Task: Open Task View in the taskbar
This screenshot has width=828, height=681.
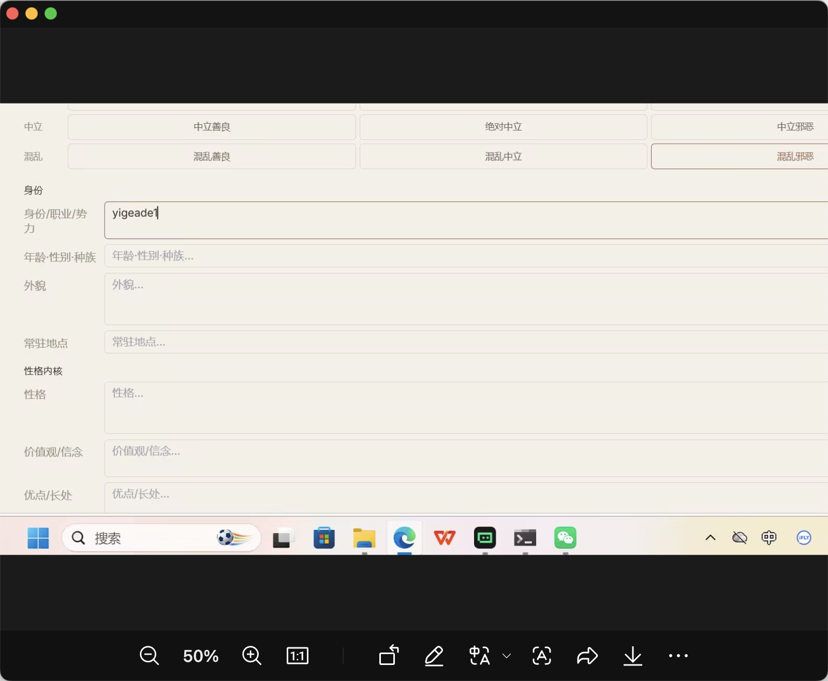Action: pyautogui.click(x=284, y=538)
